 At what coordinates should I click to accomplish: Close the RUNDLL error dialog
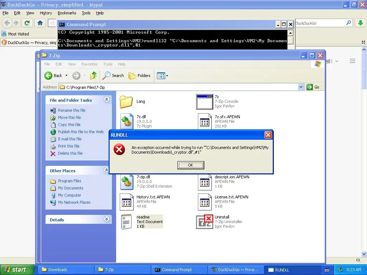point(268,135)
